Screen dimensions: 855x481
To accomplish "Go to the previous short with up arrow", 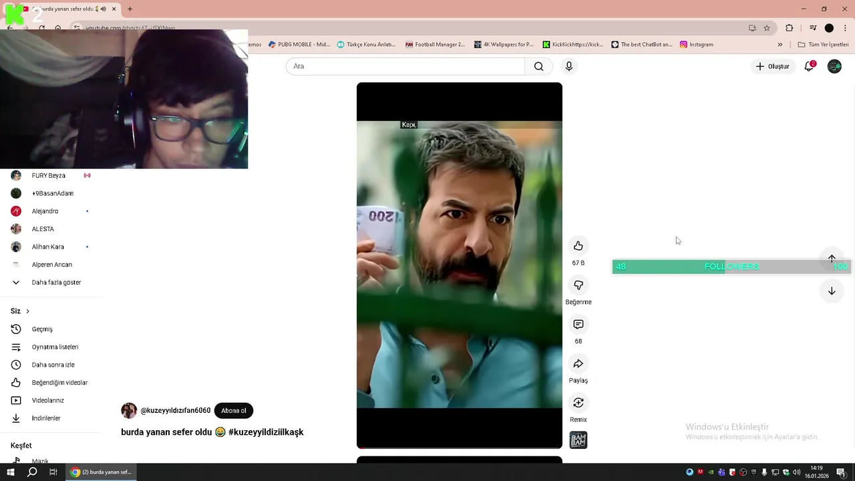I will [x=832, y=259].
